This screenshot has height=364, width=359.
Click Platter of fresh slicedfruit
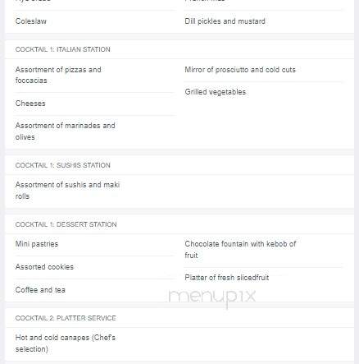point(227,278)
